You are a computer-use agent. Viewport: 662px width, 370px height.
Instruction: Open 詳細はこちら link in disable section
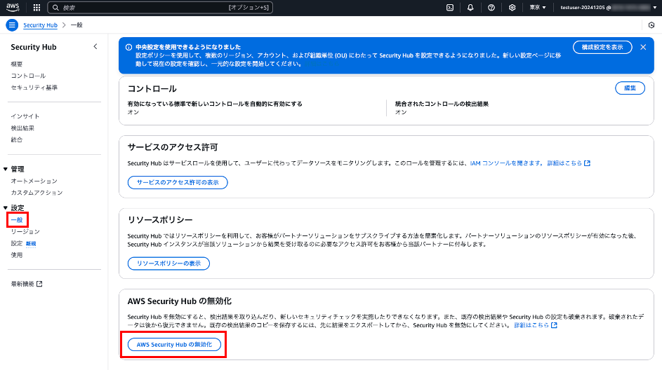click(536, 325)
